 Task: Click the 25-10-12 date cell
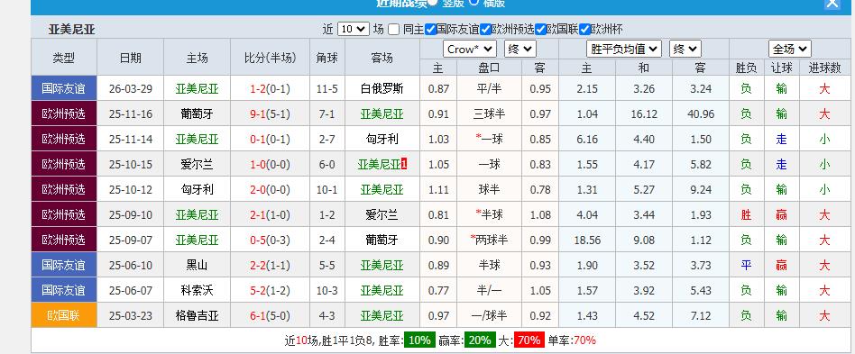coord(130,189)
